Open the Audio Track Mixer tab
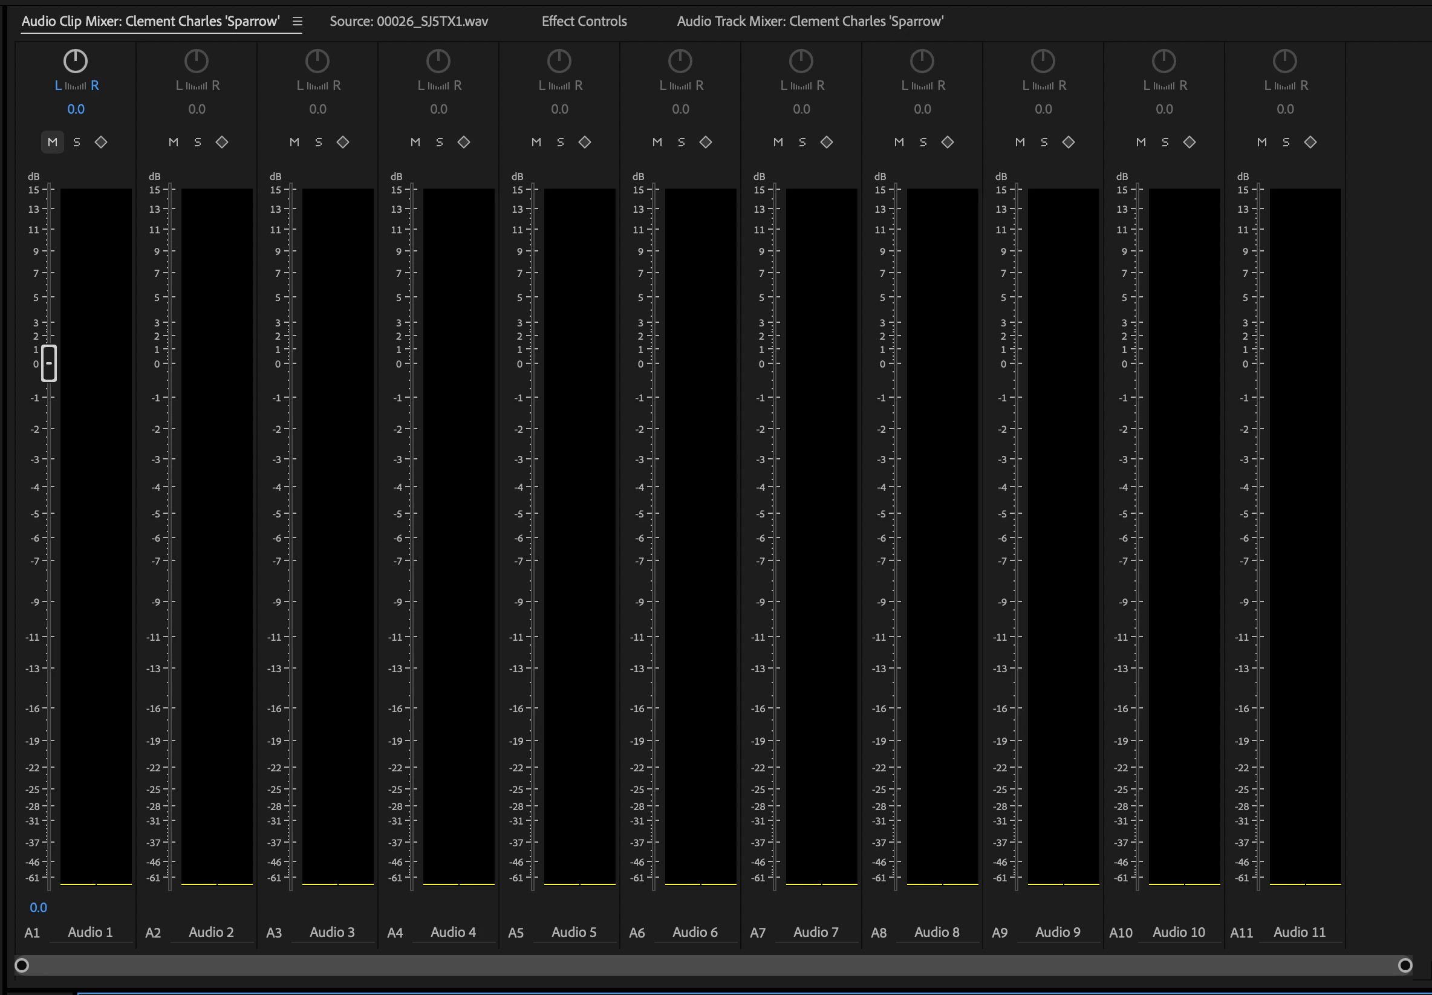This screenshot has height=995, width=1432. 810,22
